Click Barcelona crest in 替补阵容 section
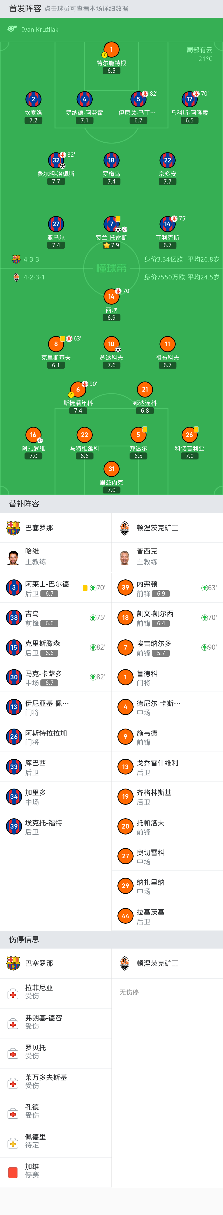The height and width of the screenshot is (1215, 223). (13, 527)
